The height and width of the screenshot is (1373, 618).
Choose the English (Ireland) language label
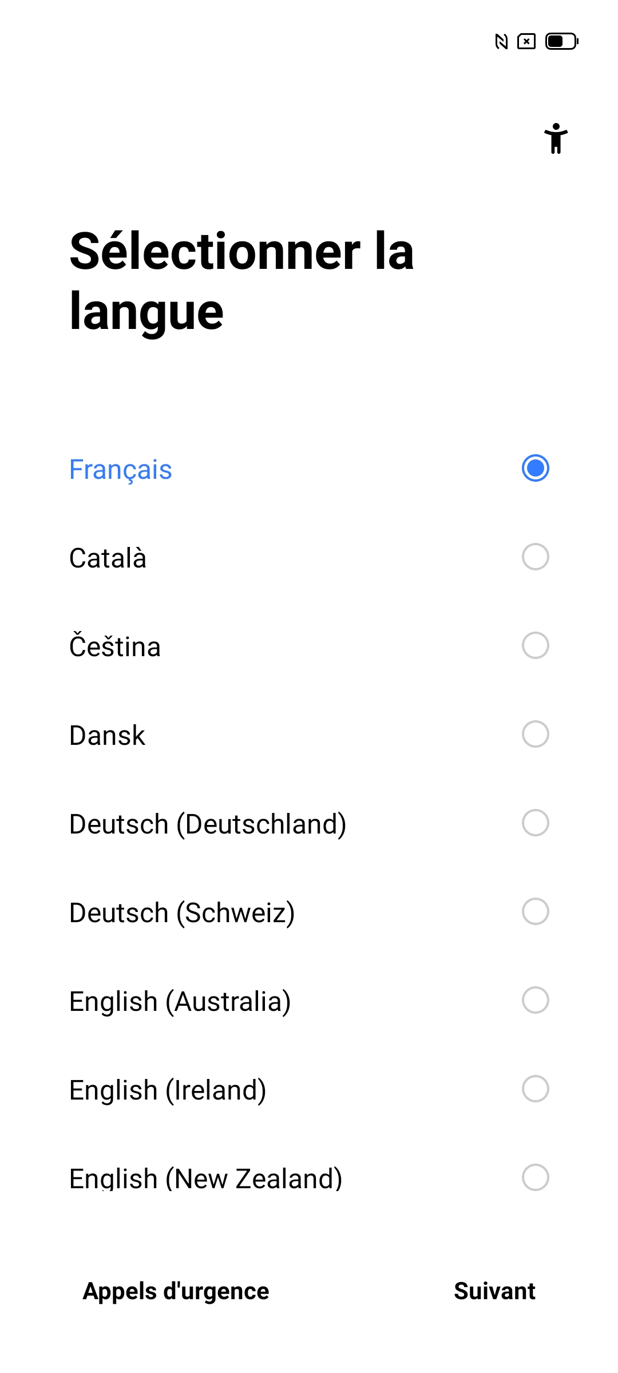(x=168, y=1090)
